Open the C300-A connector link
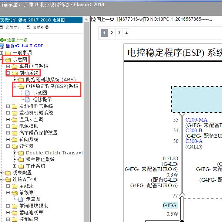 tap(194, 141)
